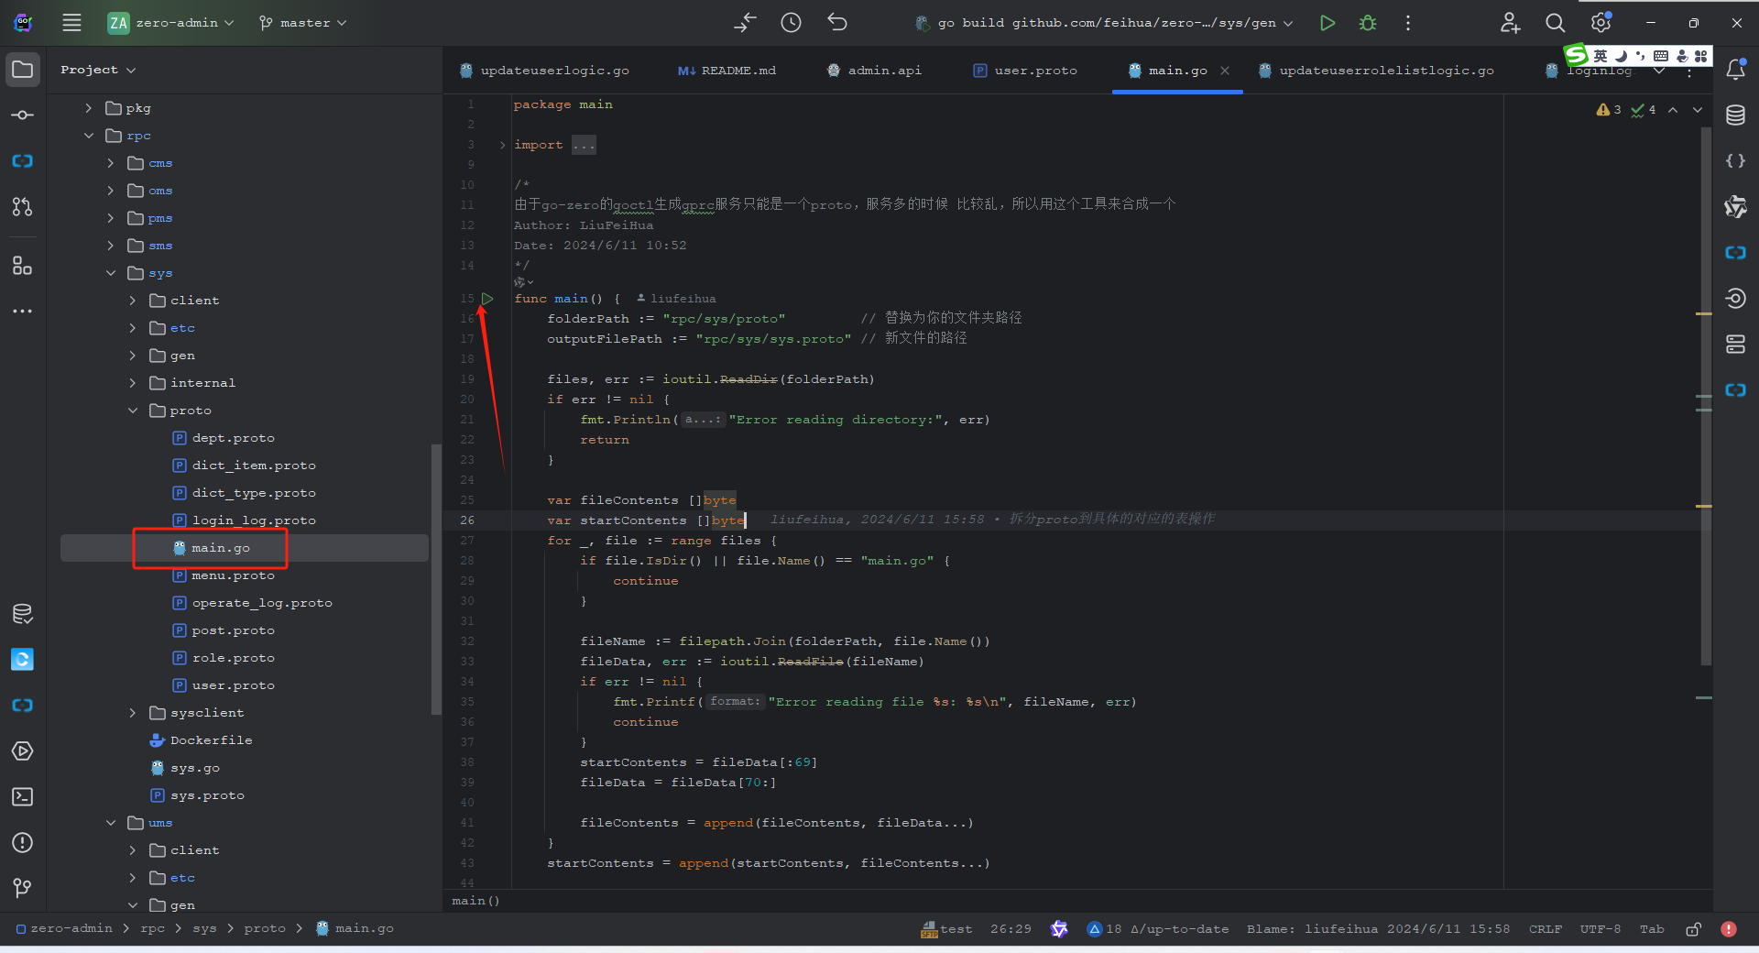1759x953 pixels.
Task: Open login_log.proto file
Action: [x=254, y=520]
